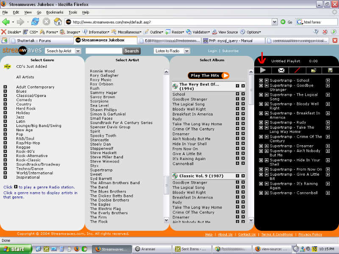The image size is (339, 254).
Task: Open the Subscribe link
Action: pos(230,51)
